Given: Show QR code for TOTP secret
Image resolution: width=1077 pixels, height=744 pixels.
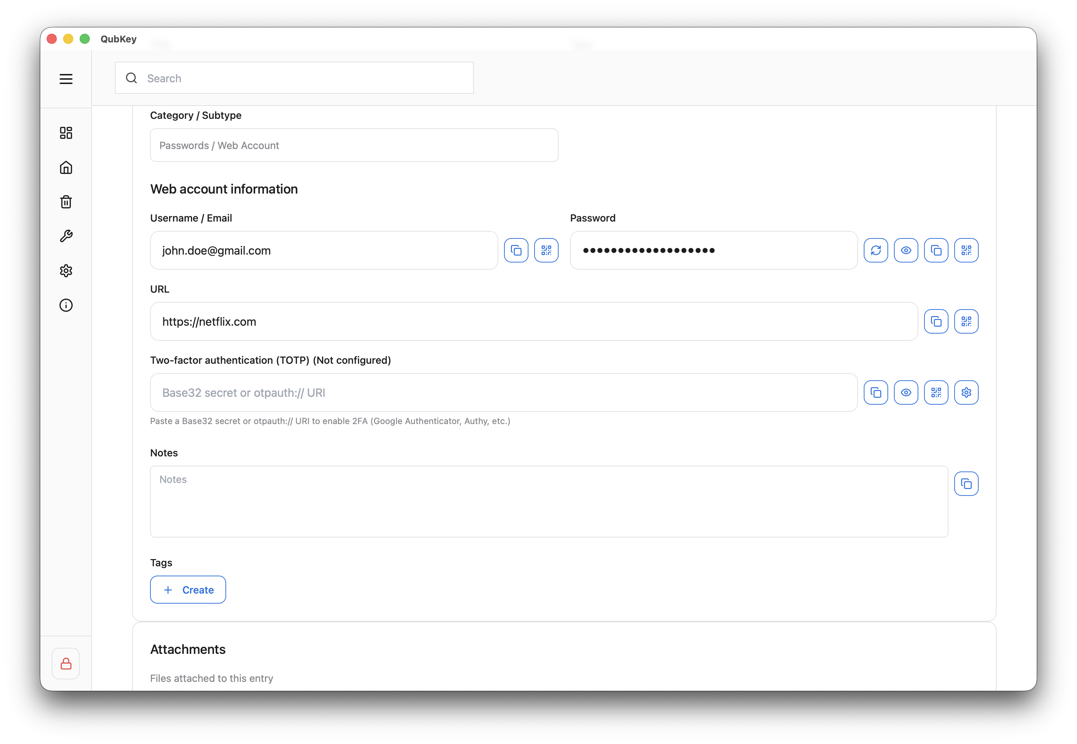Looking at the screenshot, I should tap(936, 392).
